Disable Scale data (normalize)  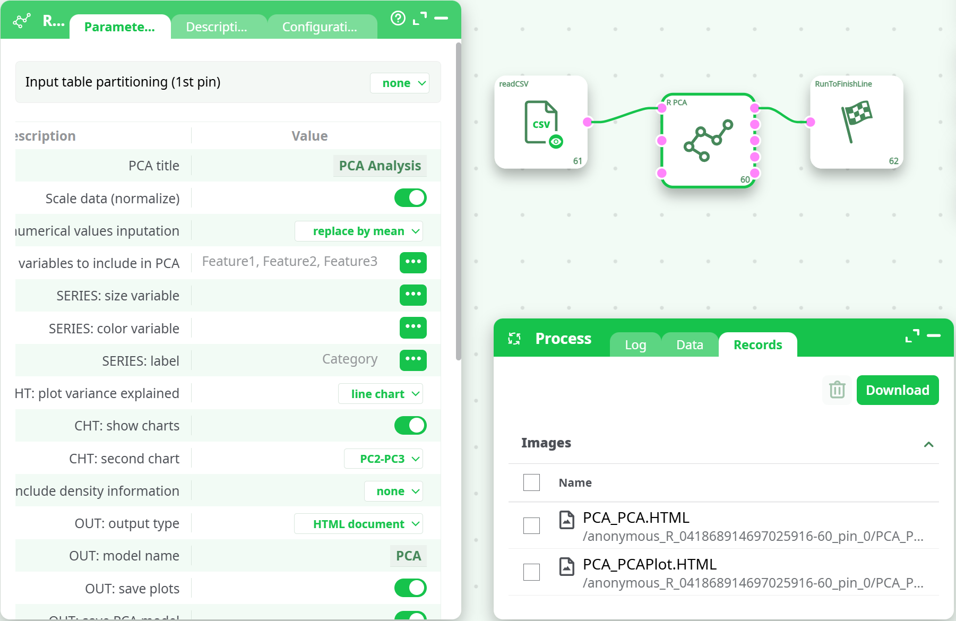tap(410, 197)
